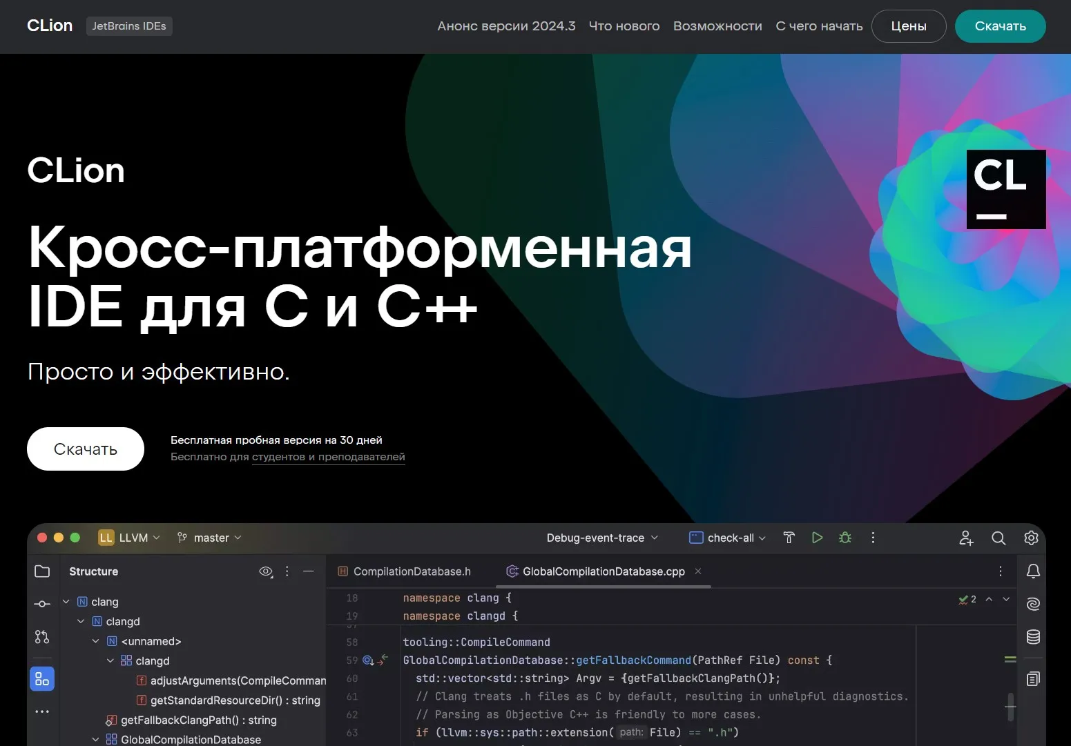The image size is (1071, 746).
Task: Open the Database tool window icon
Action: pos(1034,637)
